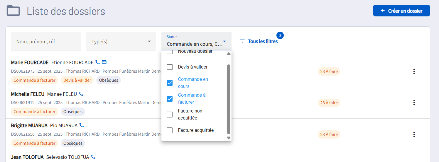This screenshot has width=439, height=162.
Task: Collapse the Statut dropdown via its arrow
Action: pyautogui.click(x=224, y=42)
